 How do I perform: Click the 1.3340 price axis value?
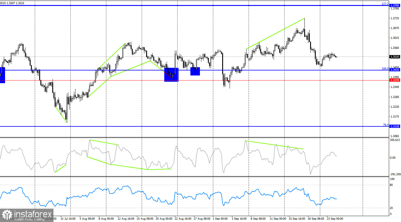click(x=395, y=87)
